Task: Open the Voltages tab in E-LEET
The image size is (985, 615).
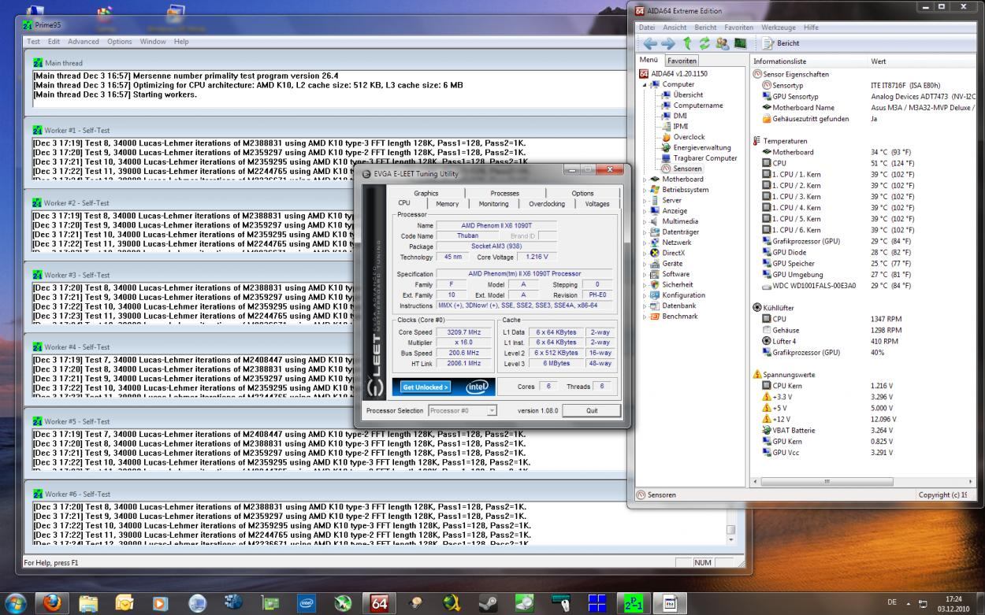Action: pyautogui.click(x=597, y=204)
